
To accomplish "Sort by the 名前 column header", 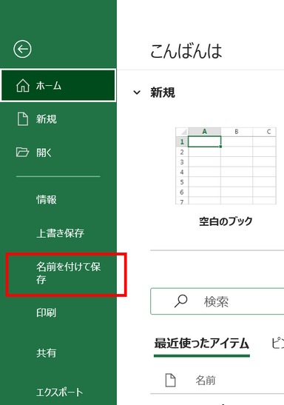I will 206,381.
